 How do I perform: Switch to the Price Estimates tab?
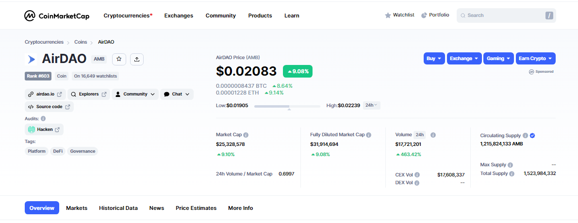(196, 208)
